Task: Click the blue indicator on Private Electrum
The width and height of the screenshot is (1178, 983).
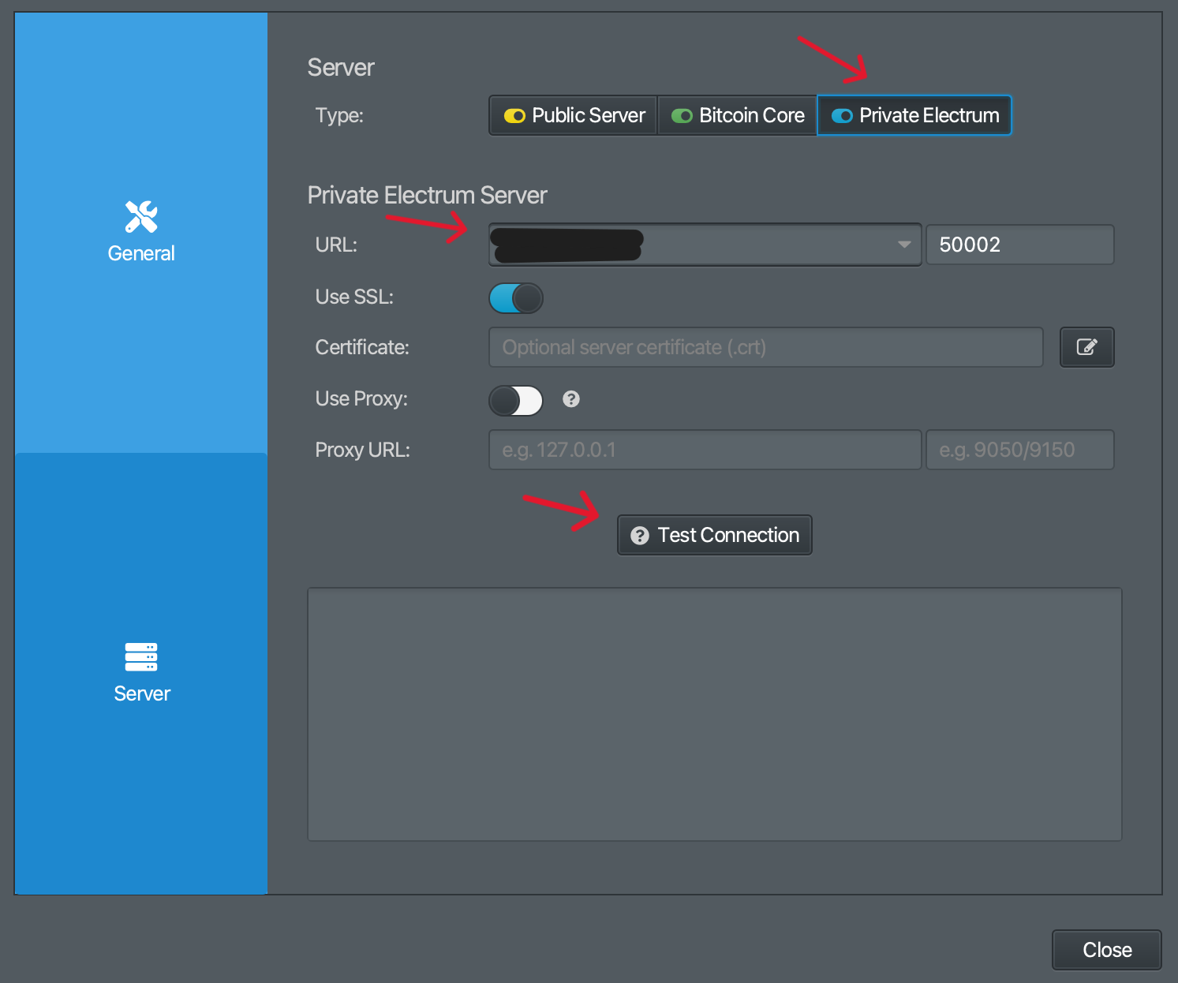Action: tap(842, 115)
